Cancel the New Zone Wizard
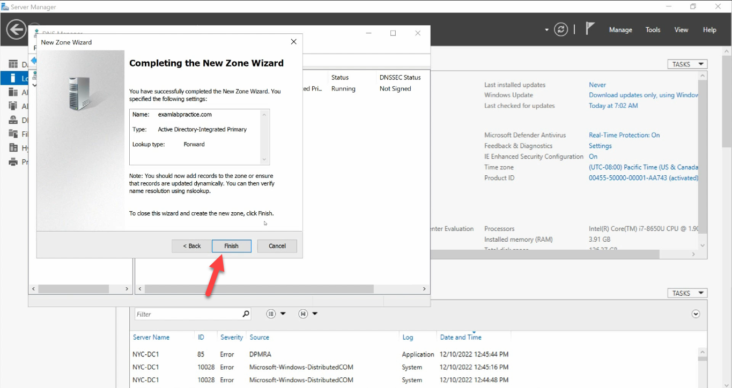This screenshot has height=388, width=732. (x=277, y=246)
